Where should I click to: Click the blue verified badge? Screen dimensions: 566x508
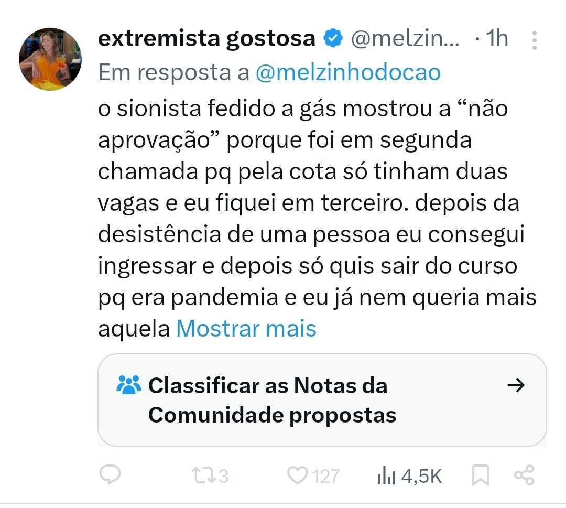(332, 38)
